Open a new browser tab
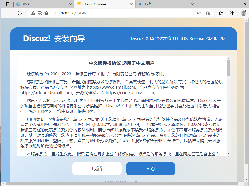This screenshot has width=249, height=186. click(x=201, y=4)
